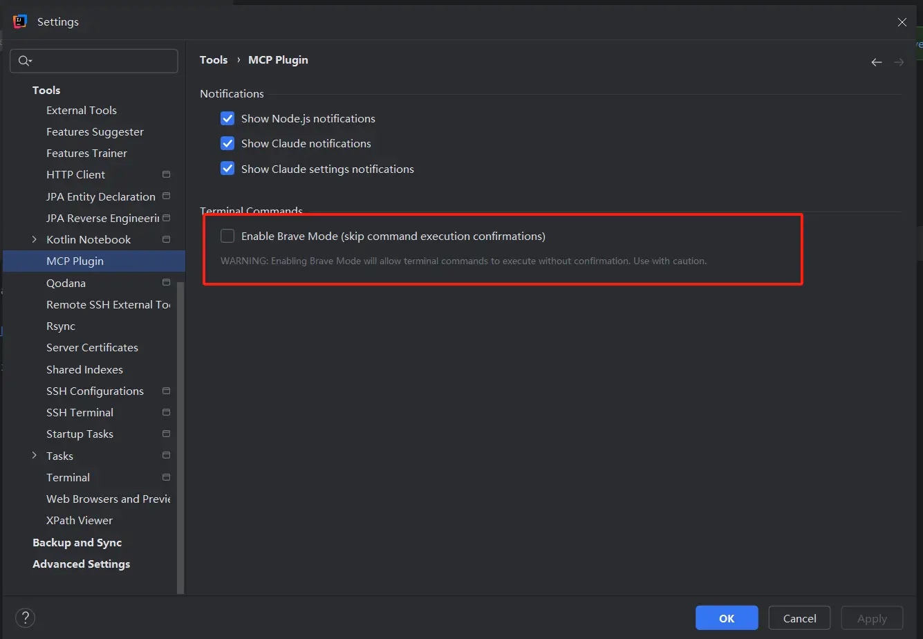Click the Brave Mode WARNING text

(x=463, y=261)
